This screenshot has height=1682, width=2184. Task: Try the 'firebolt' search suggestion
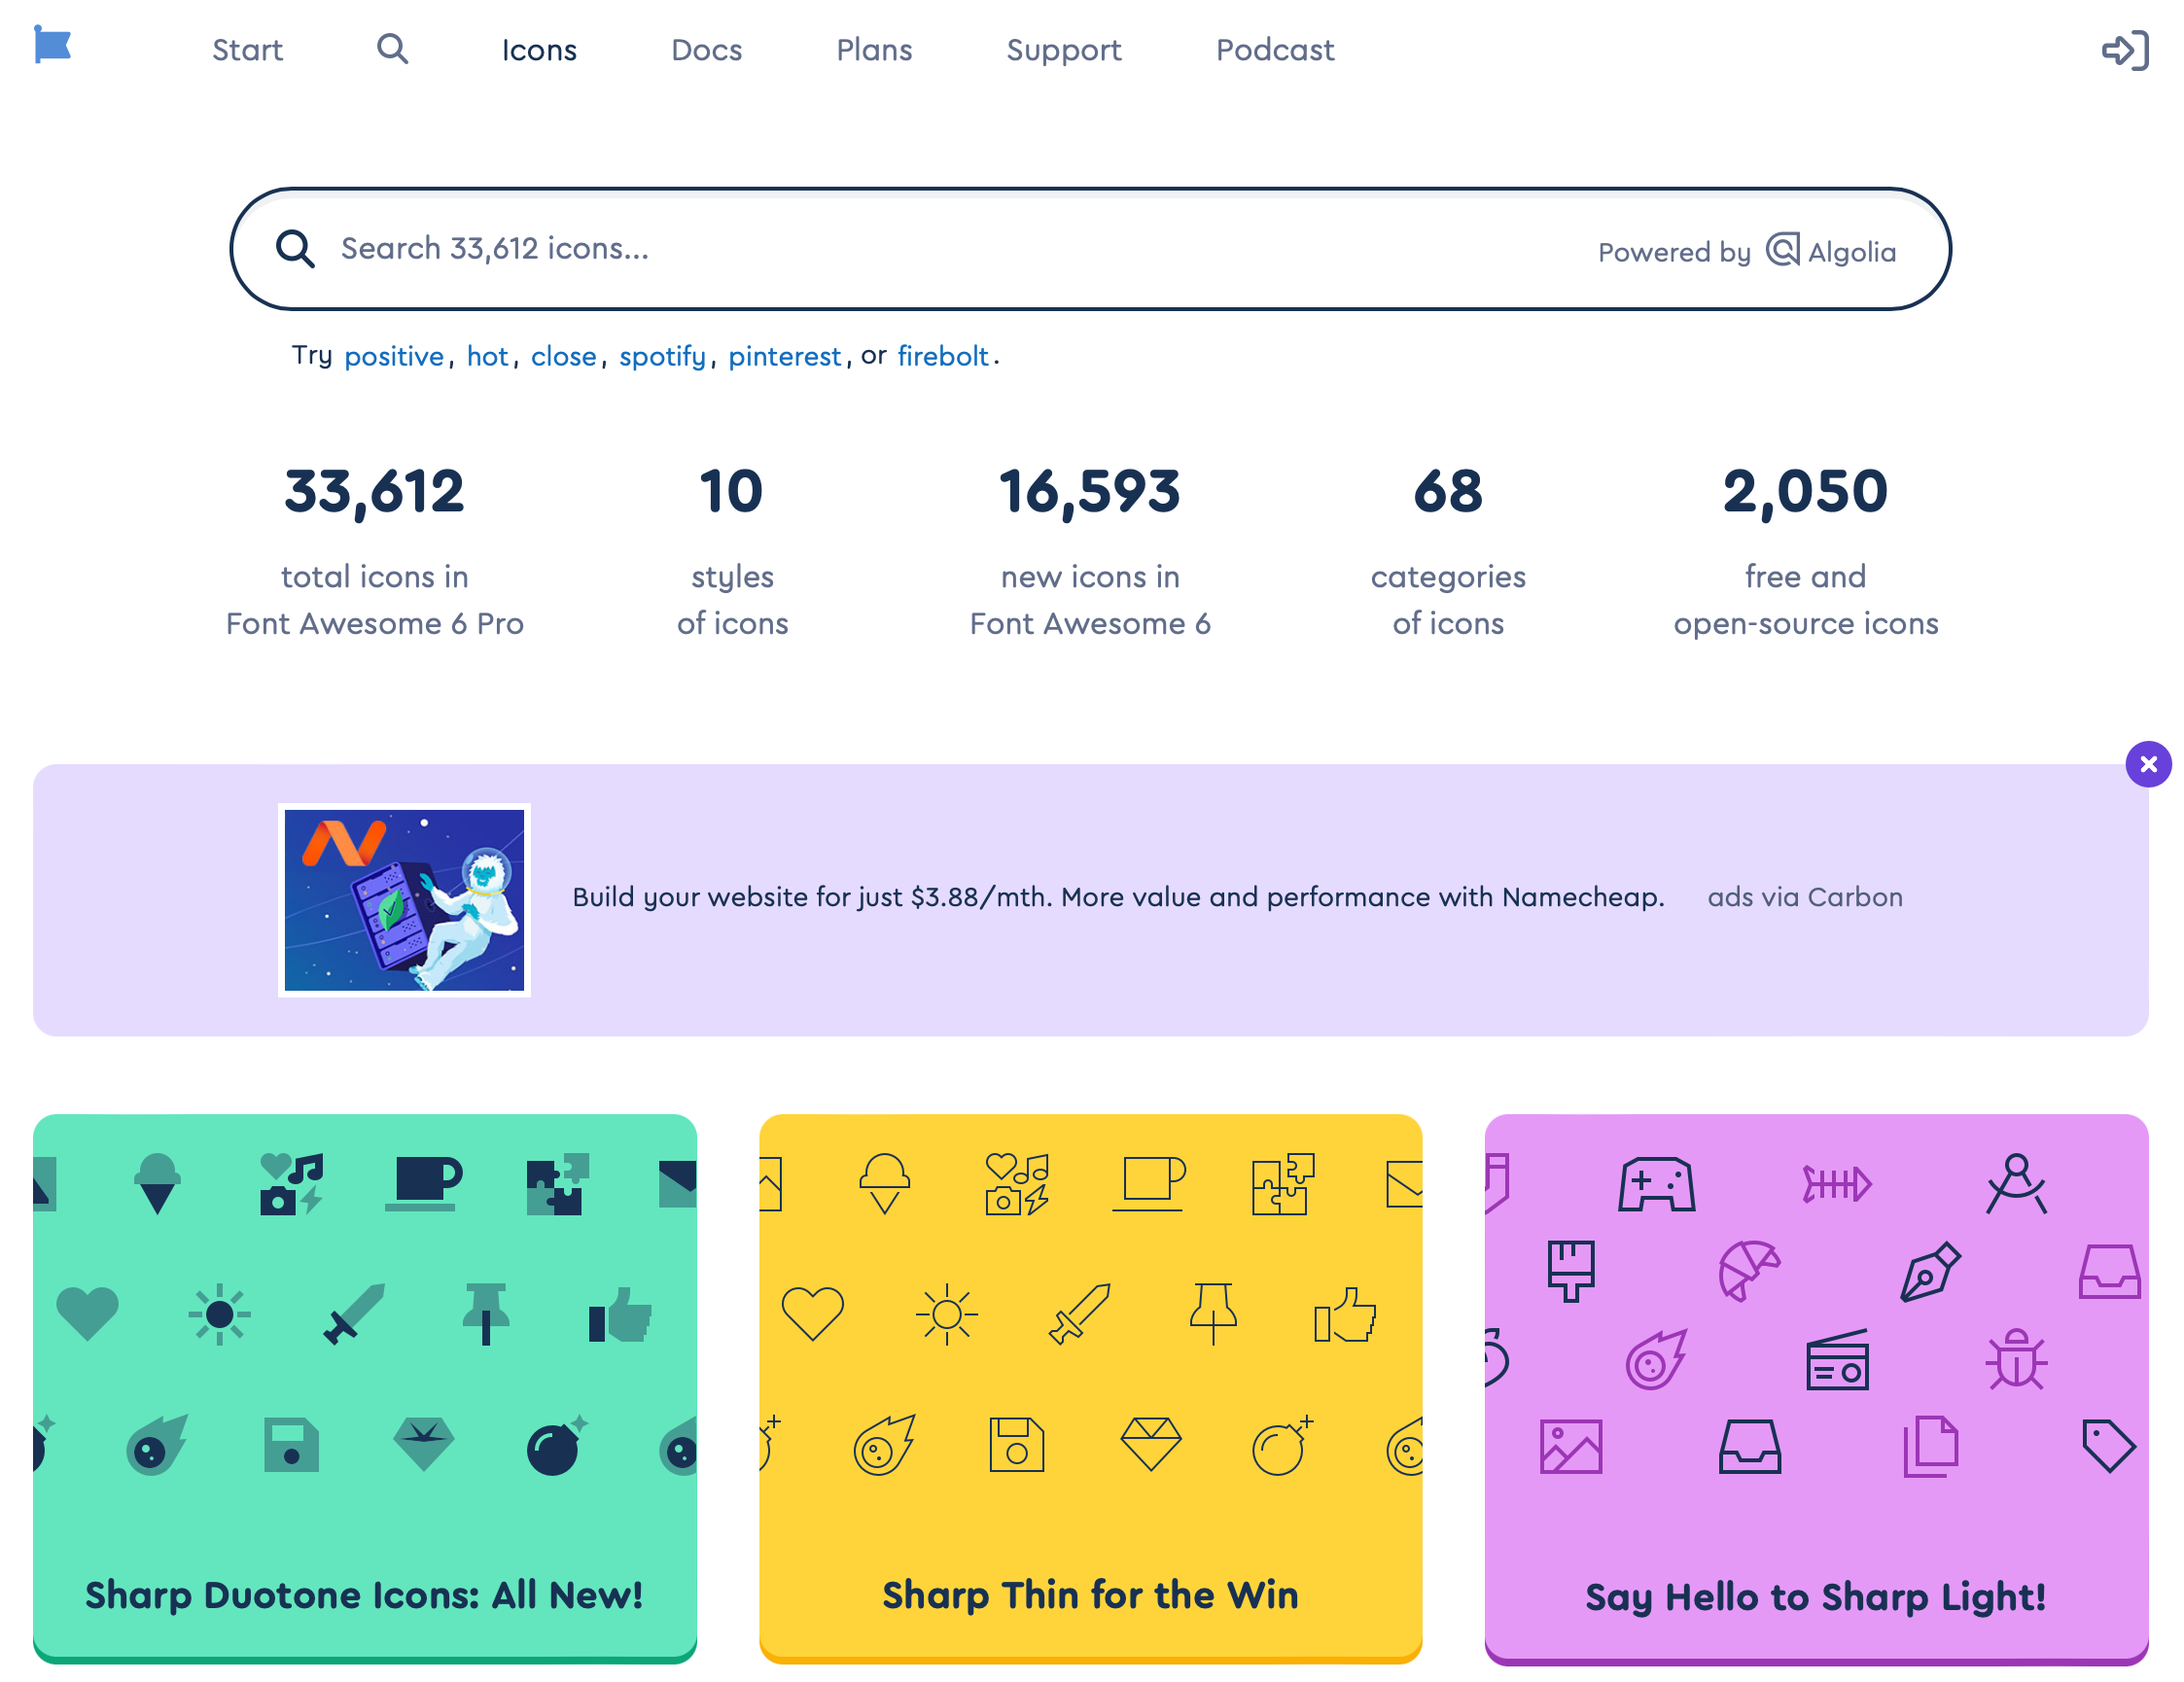coord(942,356)
